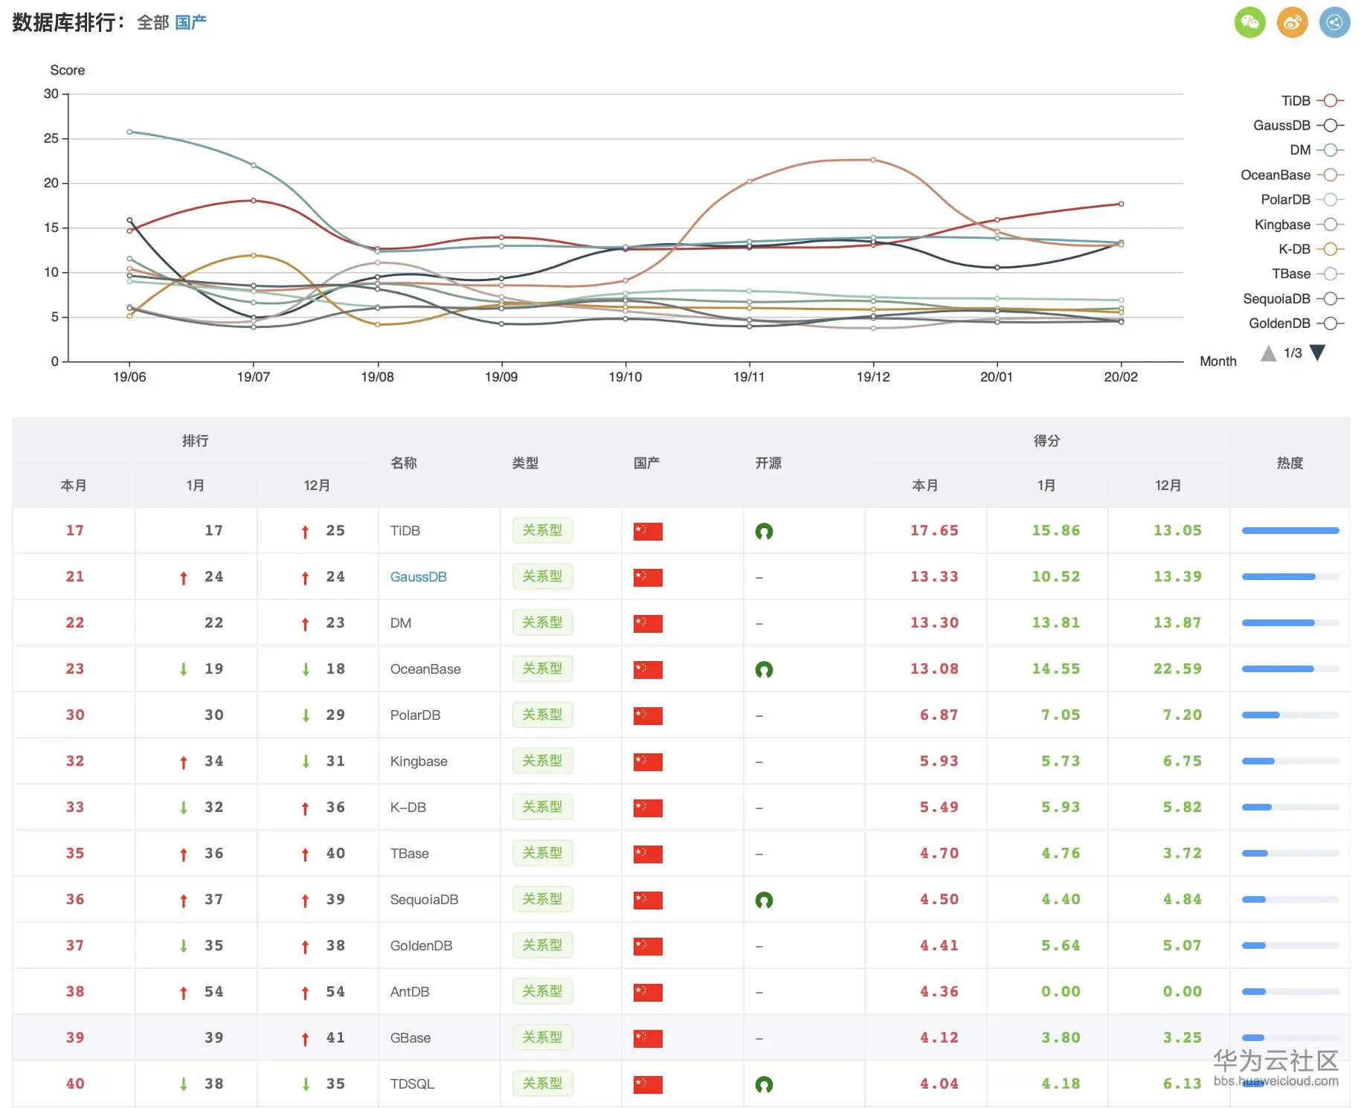Click the 热度 column header
Viewport: 1361px width, 1108px height.
[x=1290, y=463]
